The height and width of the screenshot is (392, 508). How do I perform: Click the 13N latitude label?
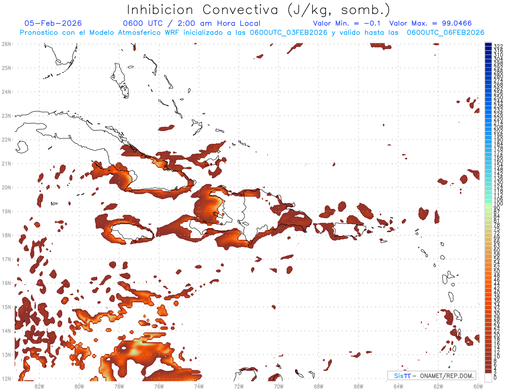(6, 354)
